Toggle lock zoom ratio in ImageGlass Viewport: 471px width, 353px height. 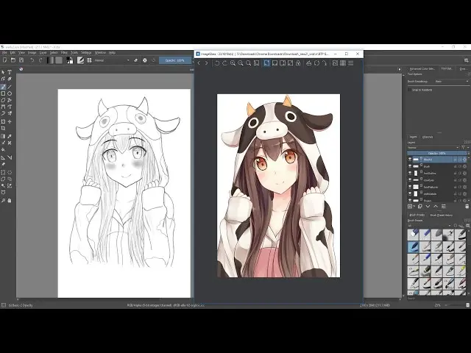coord(298,63)
